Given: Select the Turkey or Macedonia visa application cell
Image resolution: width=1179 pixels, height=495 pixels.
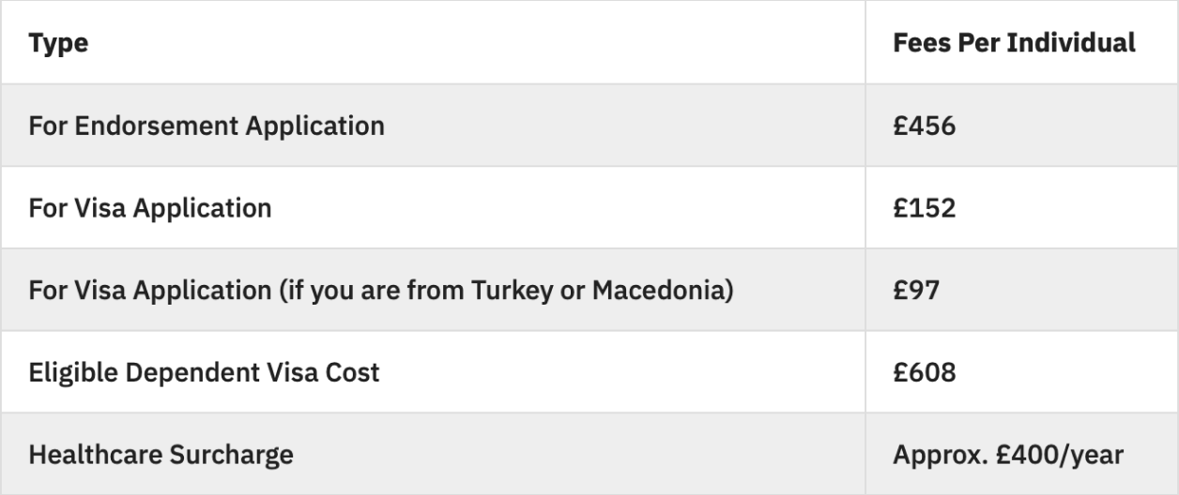Looking at the screenshot, I should pyautogui.click(x=380, y=290).
